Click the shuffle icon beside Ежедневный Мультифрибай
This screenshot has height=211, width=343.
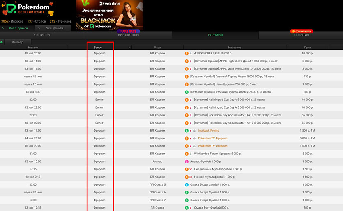tap(191, 169)
